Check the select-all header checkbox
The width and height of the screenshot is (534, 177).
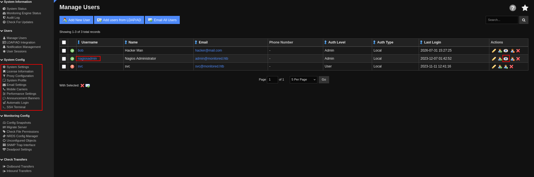pyautogui.click(x=64, y=42)
